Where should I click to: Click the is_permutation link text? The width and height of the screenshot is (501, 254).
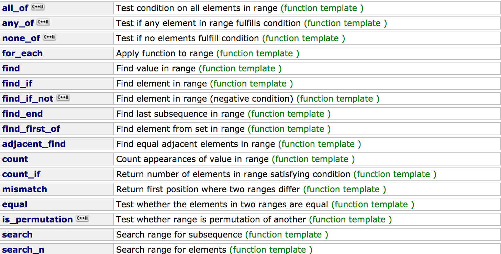pyautogui.click(x=37, y=220)
